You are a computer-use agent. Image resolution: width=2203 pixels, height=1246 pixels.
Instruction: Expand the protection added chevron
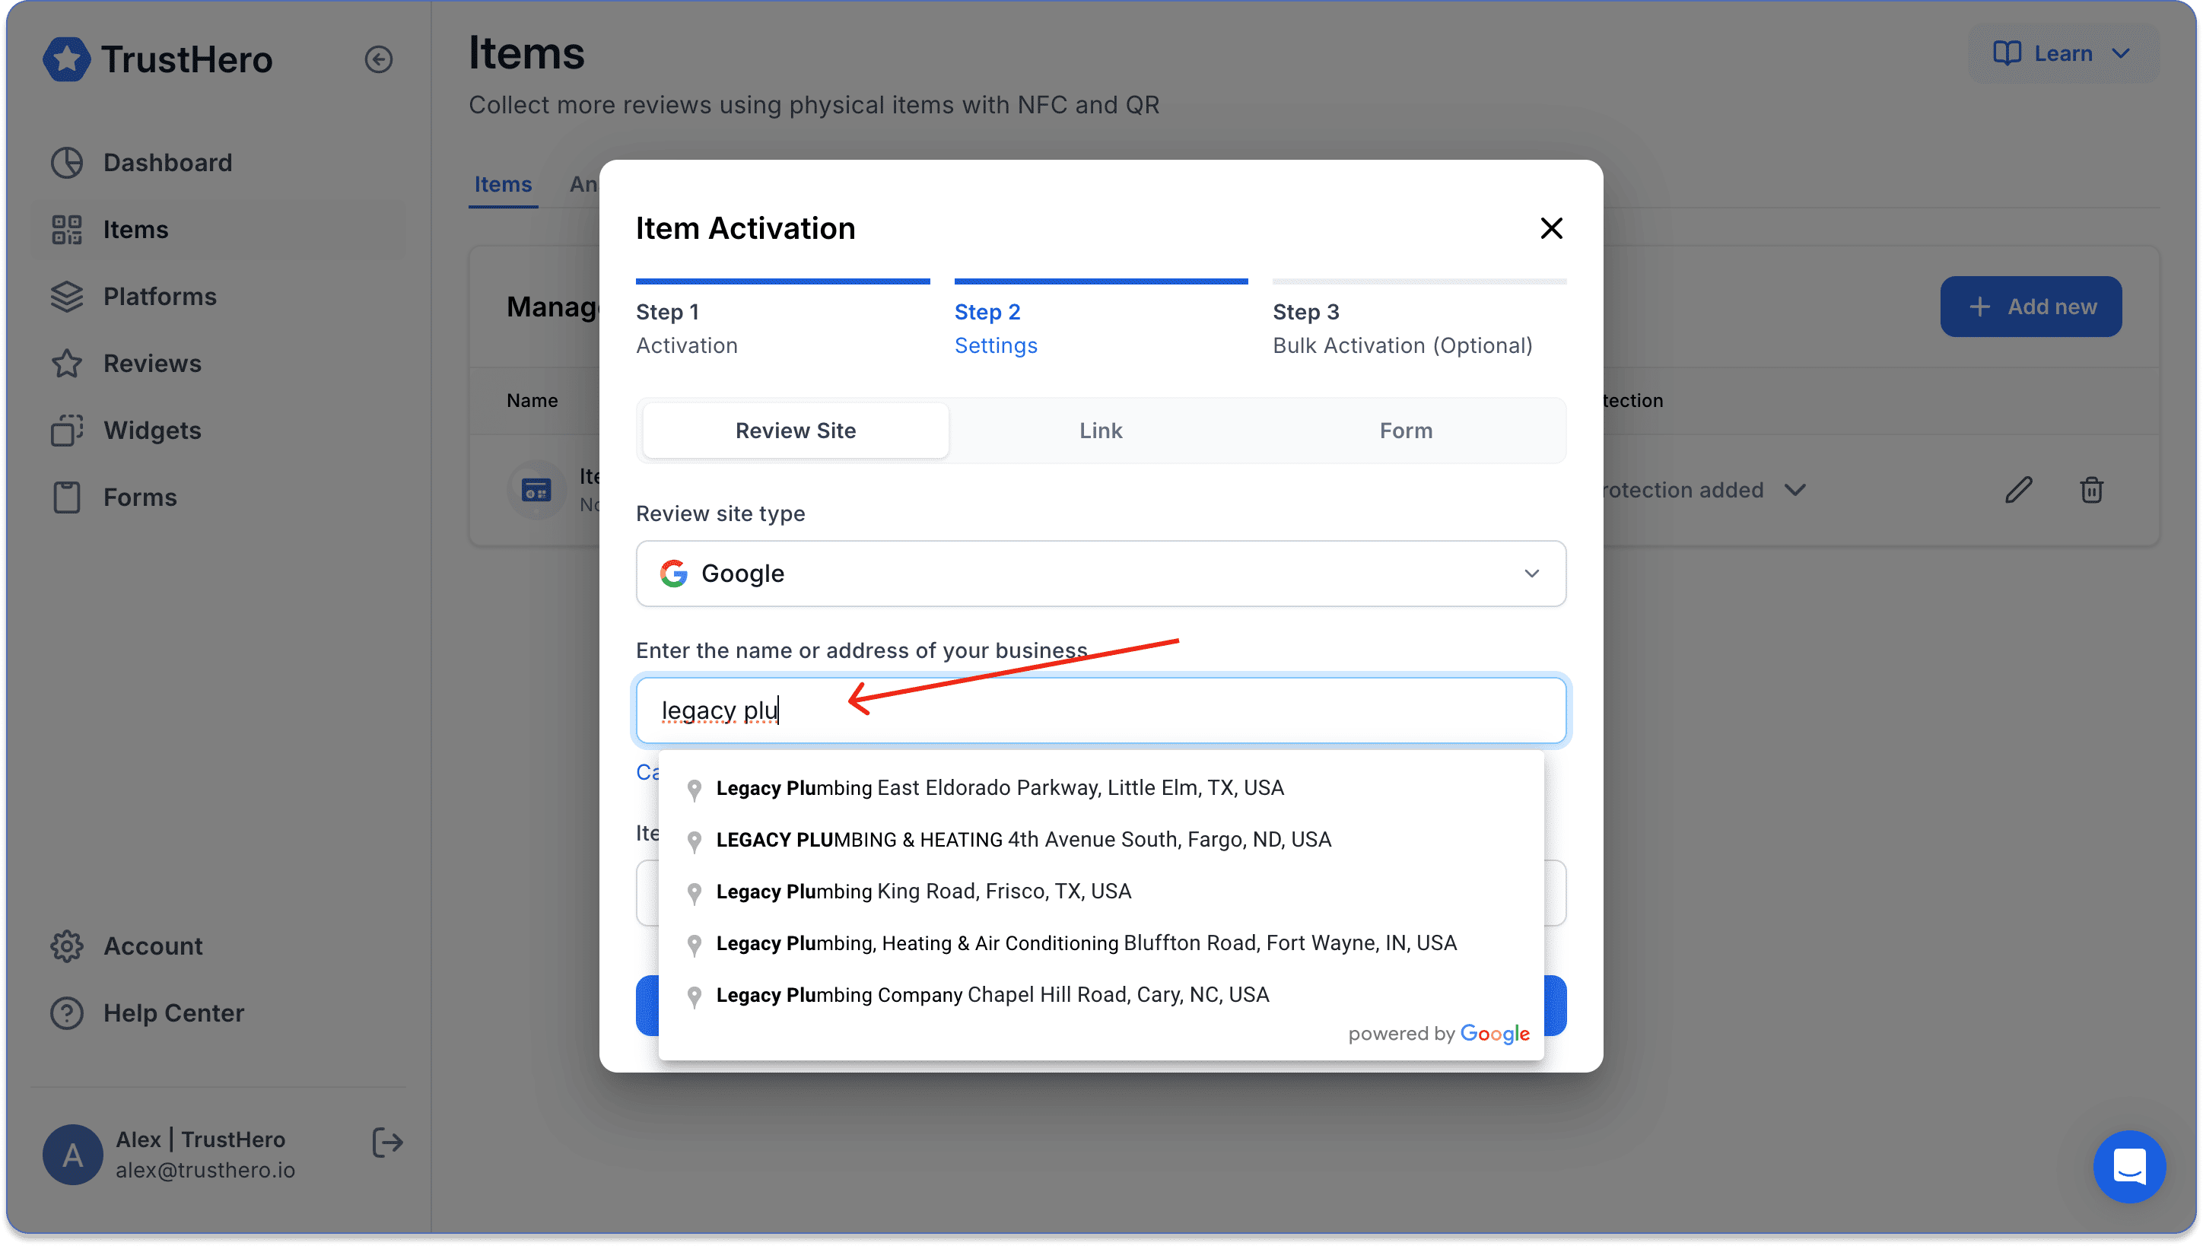click(x=1795, y=491)
